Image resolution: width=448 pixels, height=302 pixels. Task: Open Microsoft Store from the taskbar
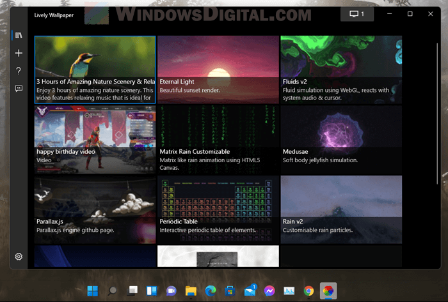(230, 291)
